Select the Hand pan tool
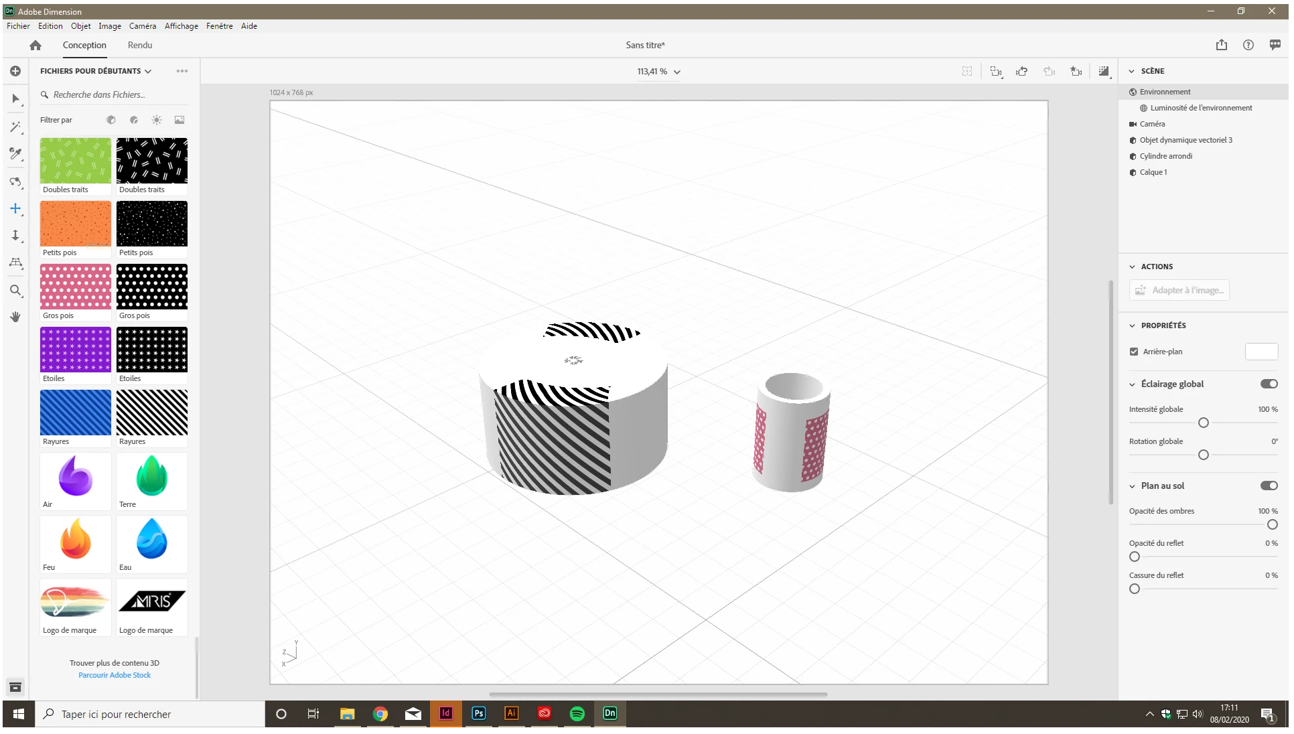The image size is (1294, 734). [x=15, y=317]
